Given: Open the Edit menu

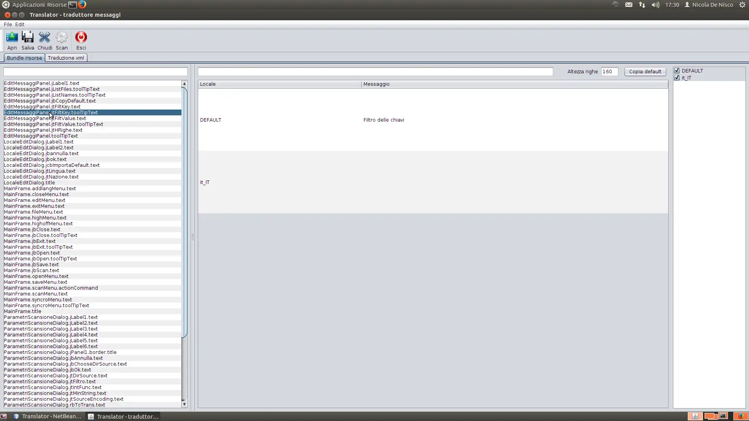Looking at the screenshot, I should [19, 24].
